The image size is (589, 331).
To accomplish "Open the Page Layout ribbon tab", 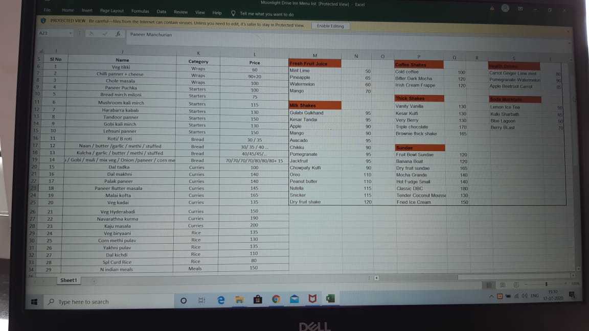I will (x=111, y=11).
